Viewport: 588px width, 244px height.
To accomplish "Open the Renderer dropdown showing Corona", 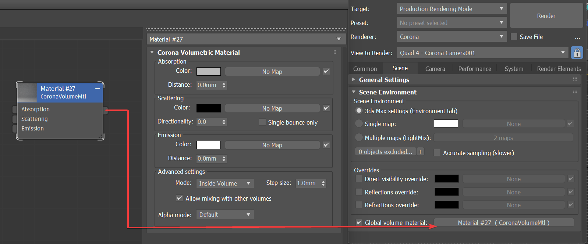I will (x=452, y=36).
